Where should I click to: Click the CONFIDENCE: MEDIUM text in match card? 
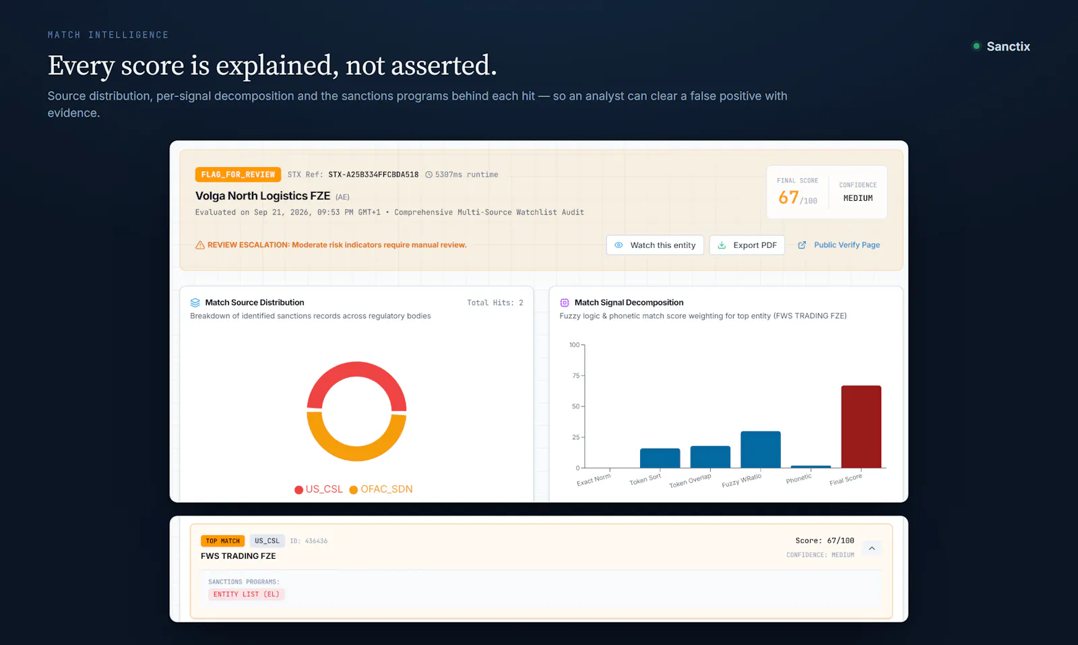click(x=820, y=555)
